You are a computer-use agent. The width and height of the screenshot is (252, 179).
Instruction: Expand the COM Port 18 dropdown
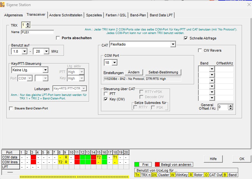coord(115,63)
